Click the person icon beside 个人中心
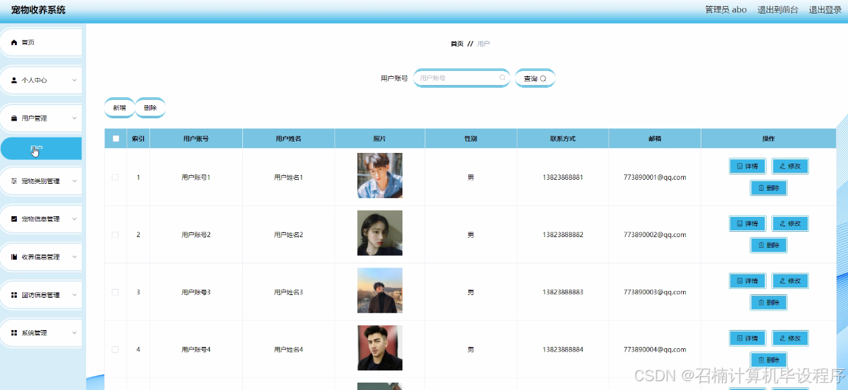Screen dimensions: 848x390 [14, 80]
